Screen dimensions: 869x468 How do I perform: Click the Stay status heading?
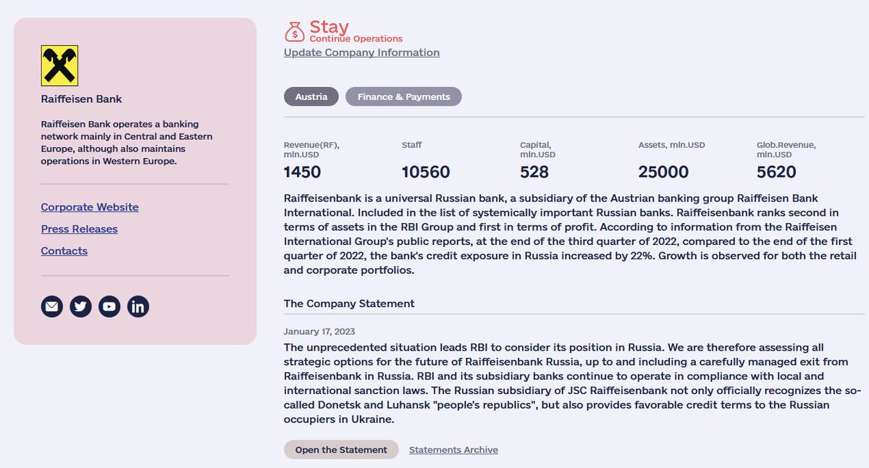point(329,27)
